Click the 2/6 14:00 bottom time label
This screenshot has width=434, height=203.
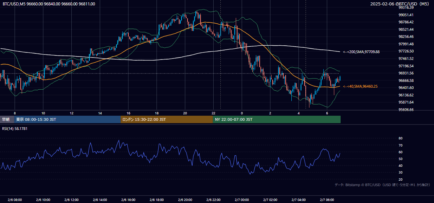pos(100,200)
